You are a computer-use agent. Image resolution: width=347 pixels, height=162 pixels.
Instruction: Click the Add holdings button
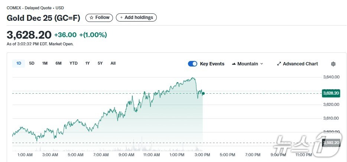(x=136, y=17)
